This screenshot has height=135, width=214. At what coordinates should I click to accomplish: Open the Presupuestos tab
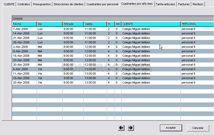click(42, 4)
